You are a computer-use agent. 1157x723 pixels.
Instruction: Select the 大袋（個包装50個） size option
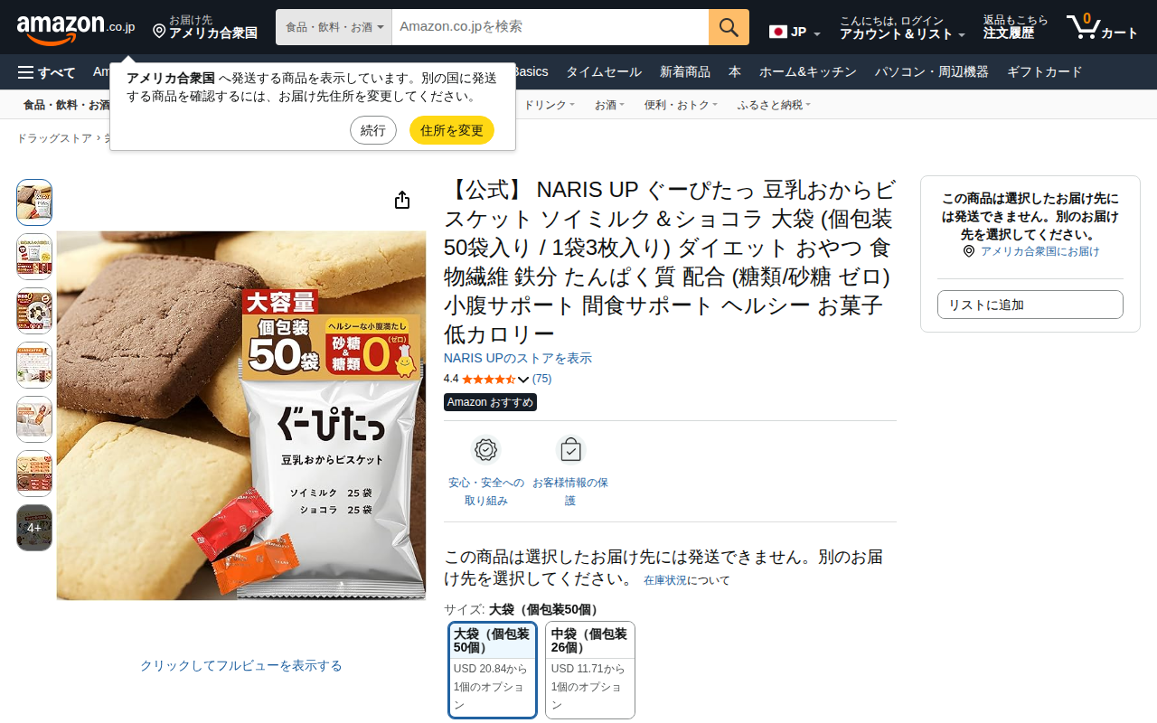tap(493, 670)
